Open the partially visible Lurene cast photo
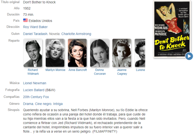The image size is (194, 134). pyautogui.click(x=140, y=53)
